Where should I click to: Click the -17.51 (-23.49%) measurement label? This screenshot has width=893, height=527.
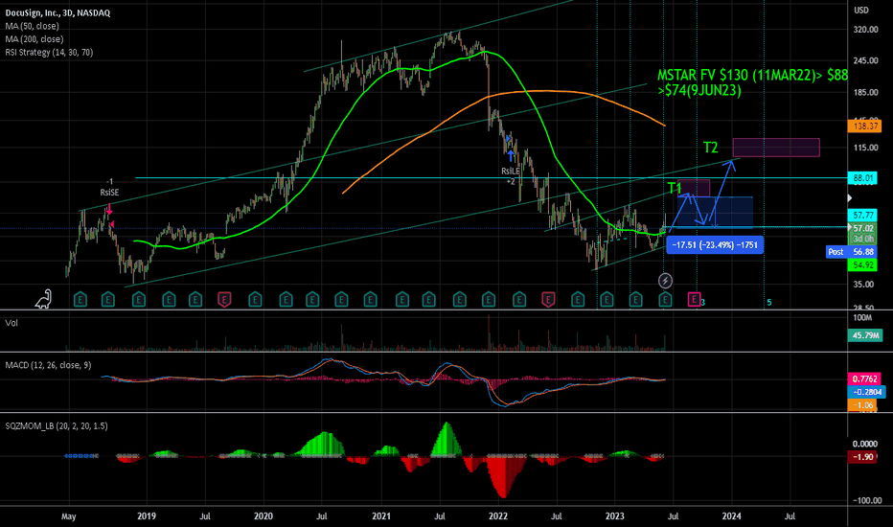[x=715, y=245]
